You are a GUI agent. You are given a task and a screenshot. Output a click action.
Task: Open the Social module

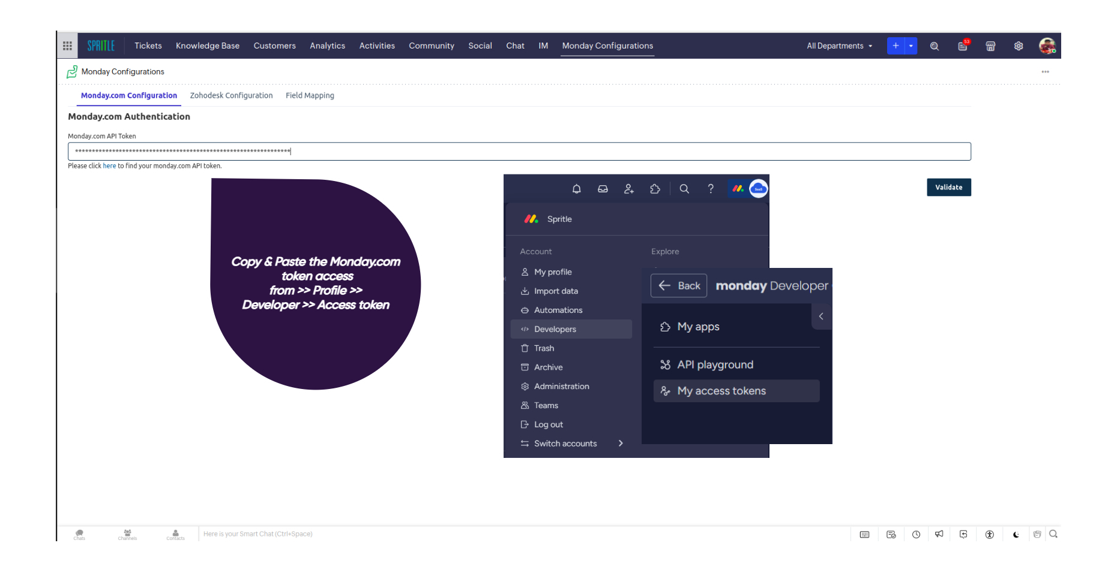(x=480, y=46)
